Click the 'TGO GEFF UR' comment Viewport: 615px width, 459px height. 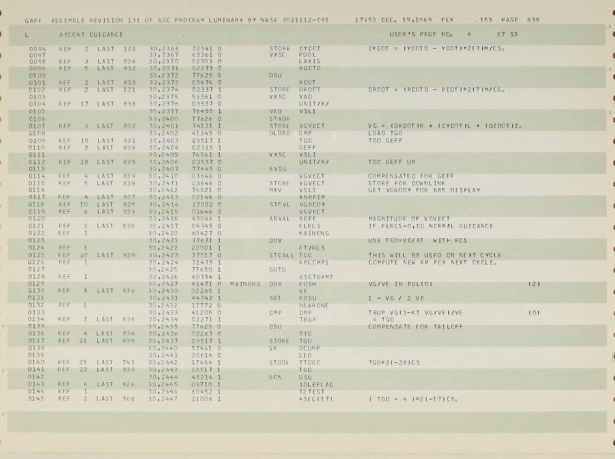[391, 162]
